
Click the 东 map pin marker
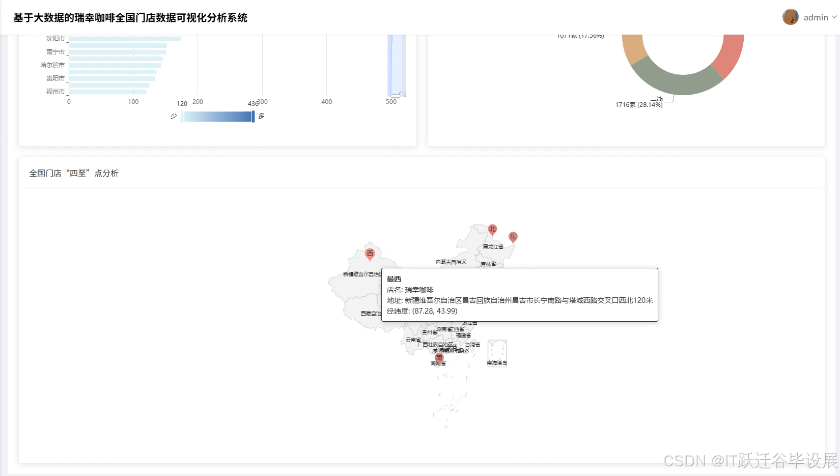pyautogui.click(x=513, y=237)
